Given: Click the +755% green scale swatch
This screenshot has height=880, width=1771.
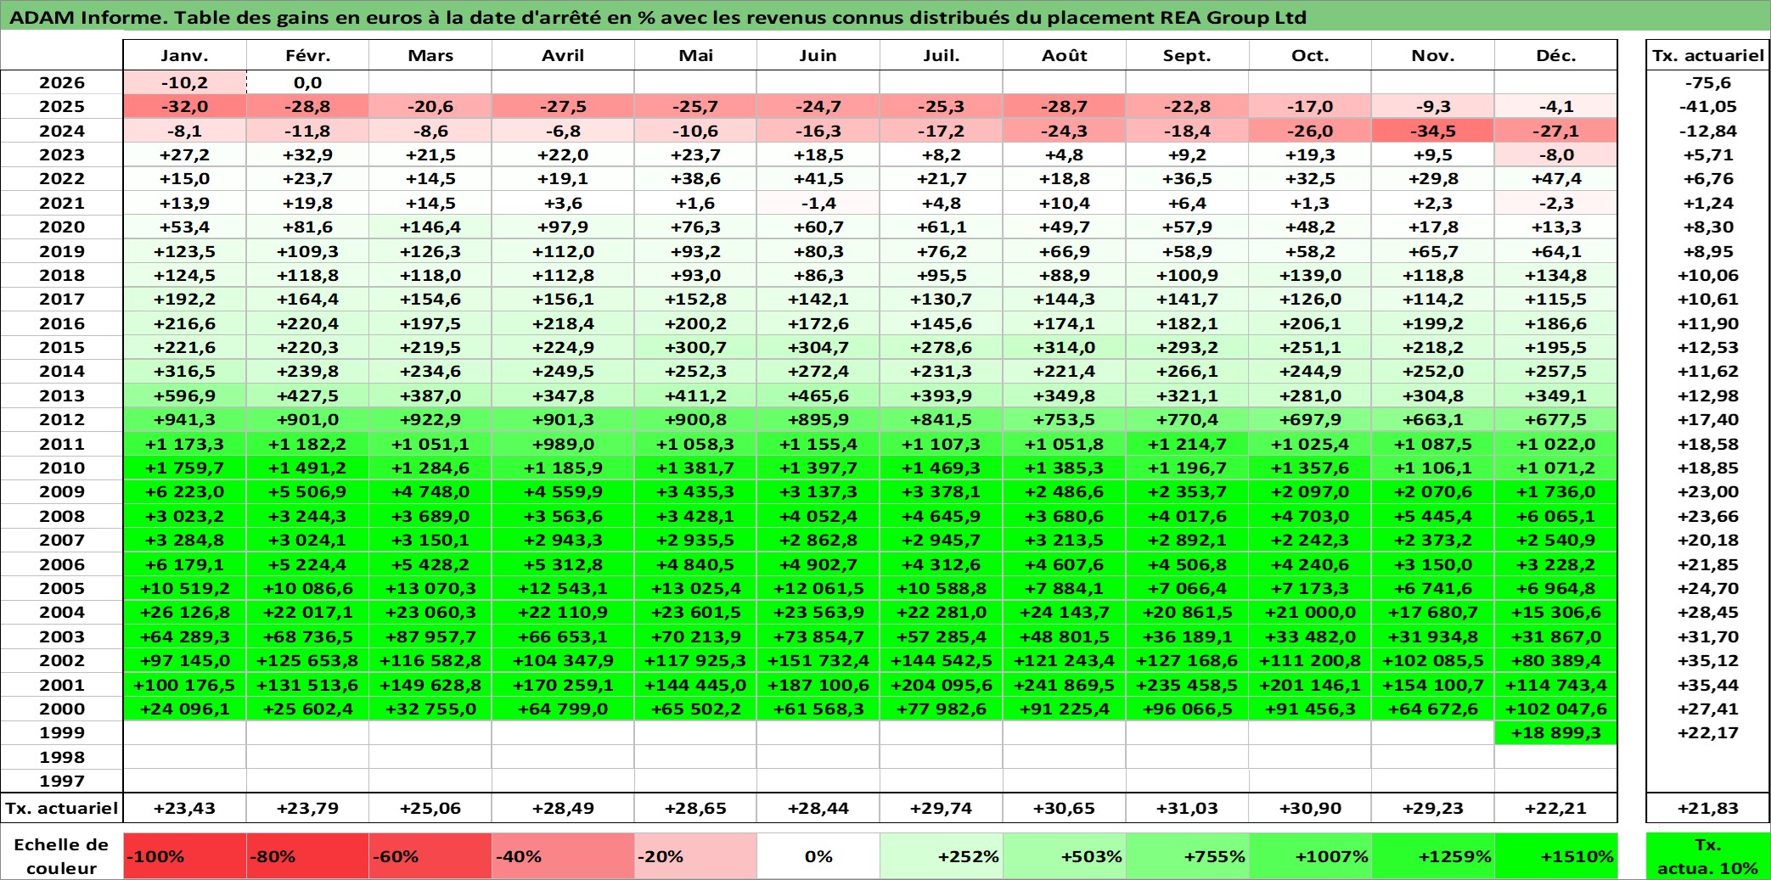Looking at the screenshot, I should point(1187,856).
